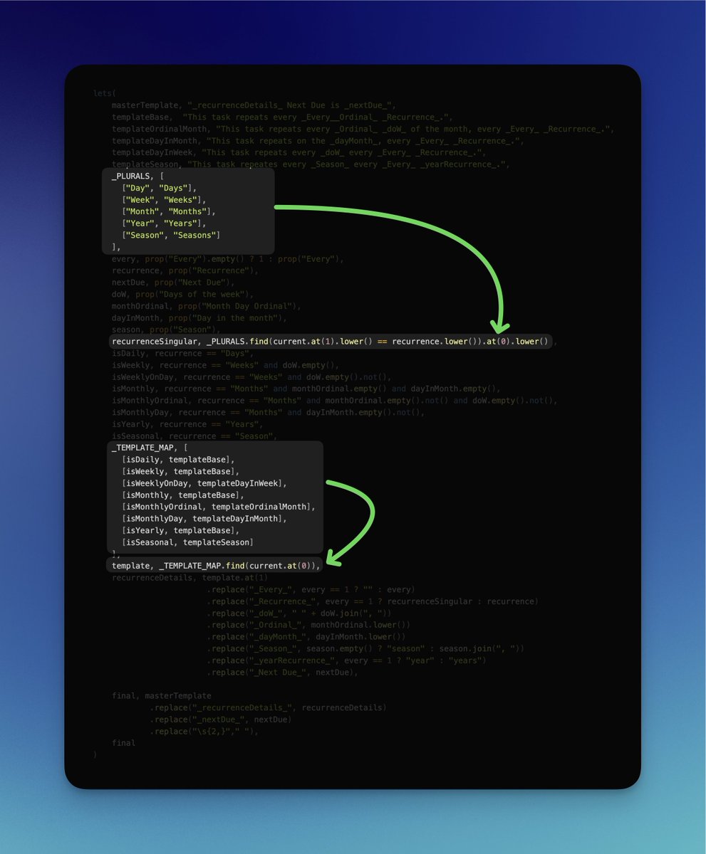
Task: Select the [isMonthly, templateBase] row
Action: point(182,495)
